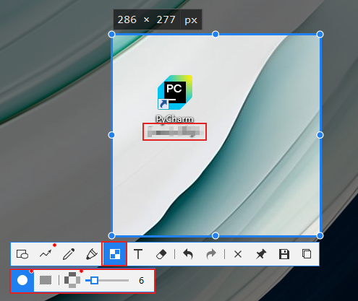Click the bottom-left selection corner handle

[x=111, y=236]
